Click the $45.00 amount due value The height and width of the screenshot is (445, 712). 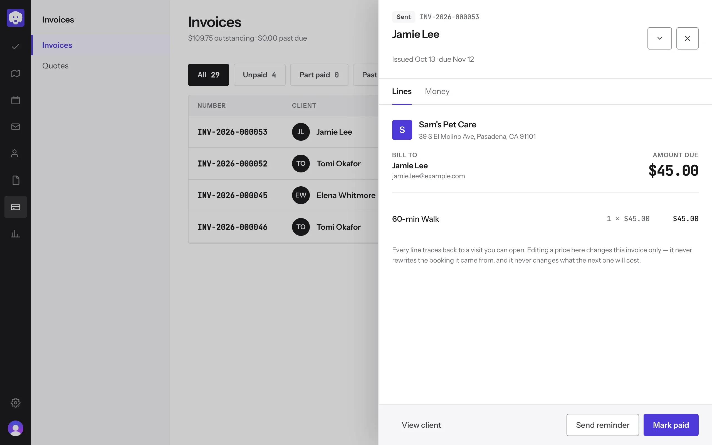click(x=673, y=170)
